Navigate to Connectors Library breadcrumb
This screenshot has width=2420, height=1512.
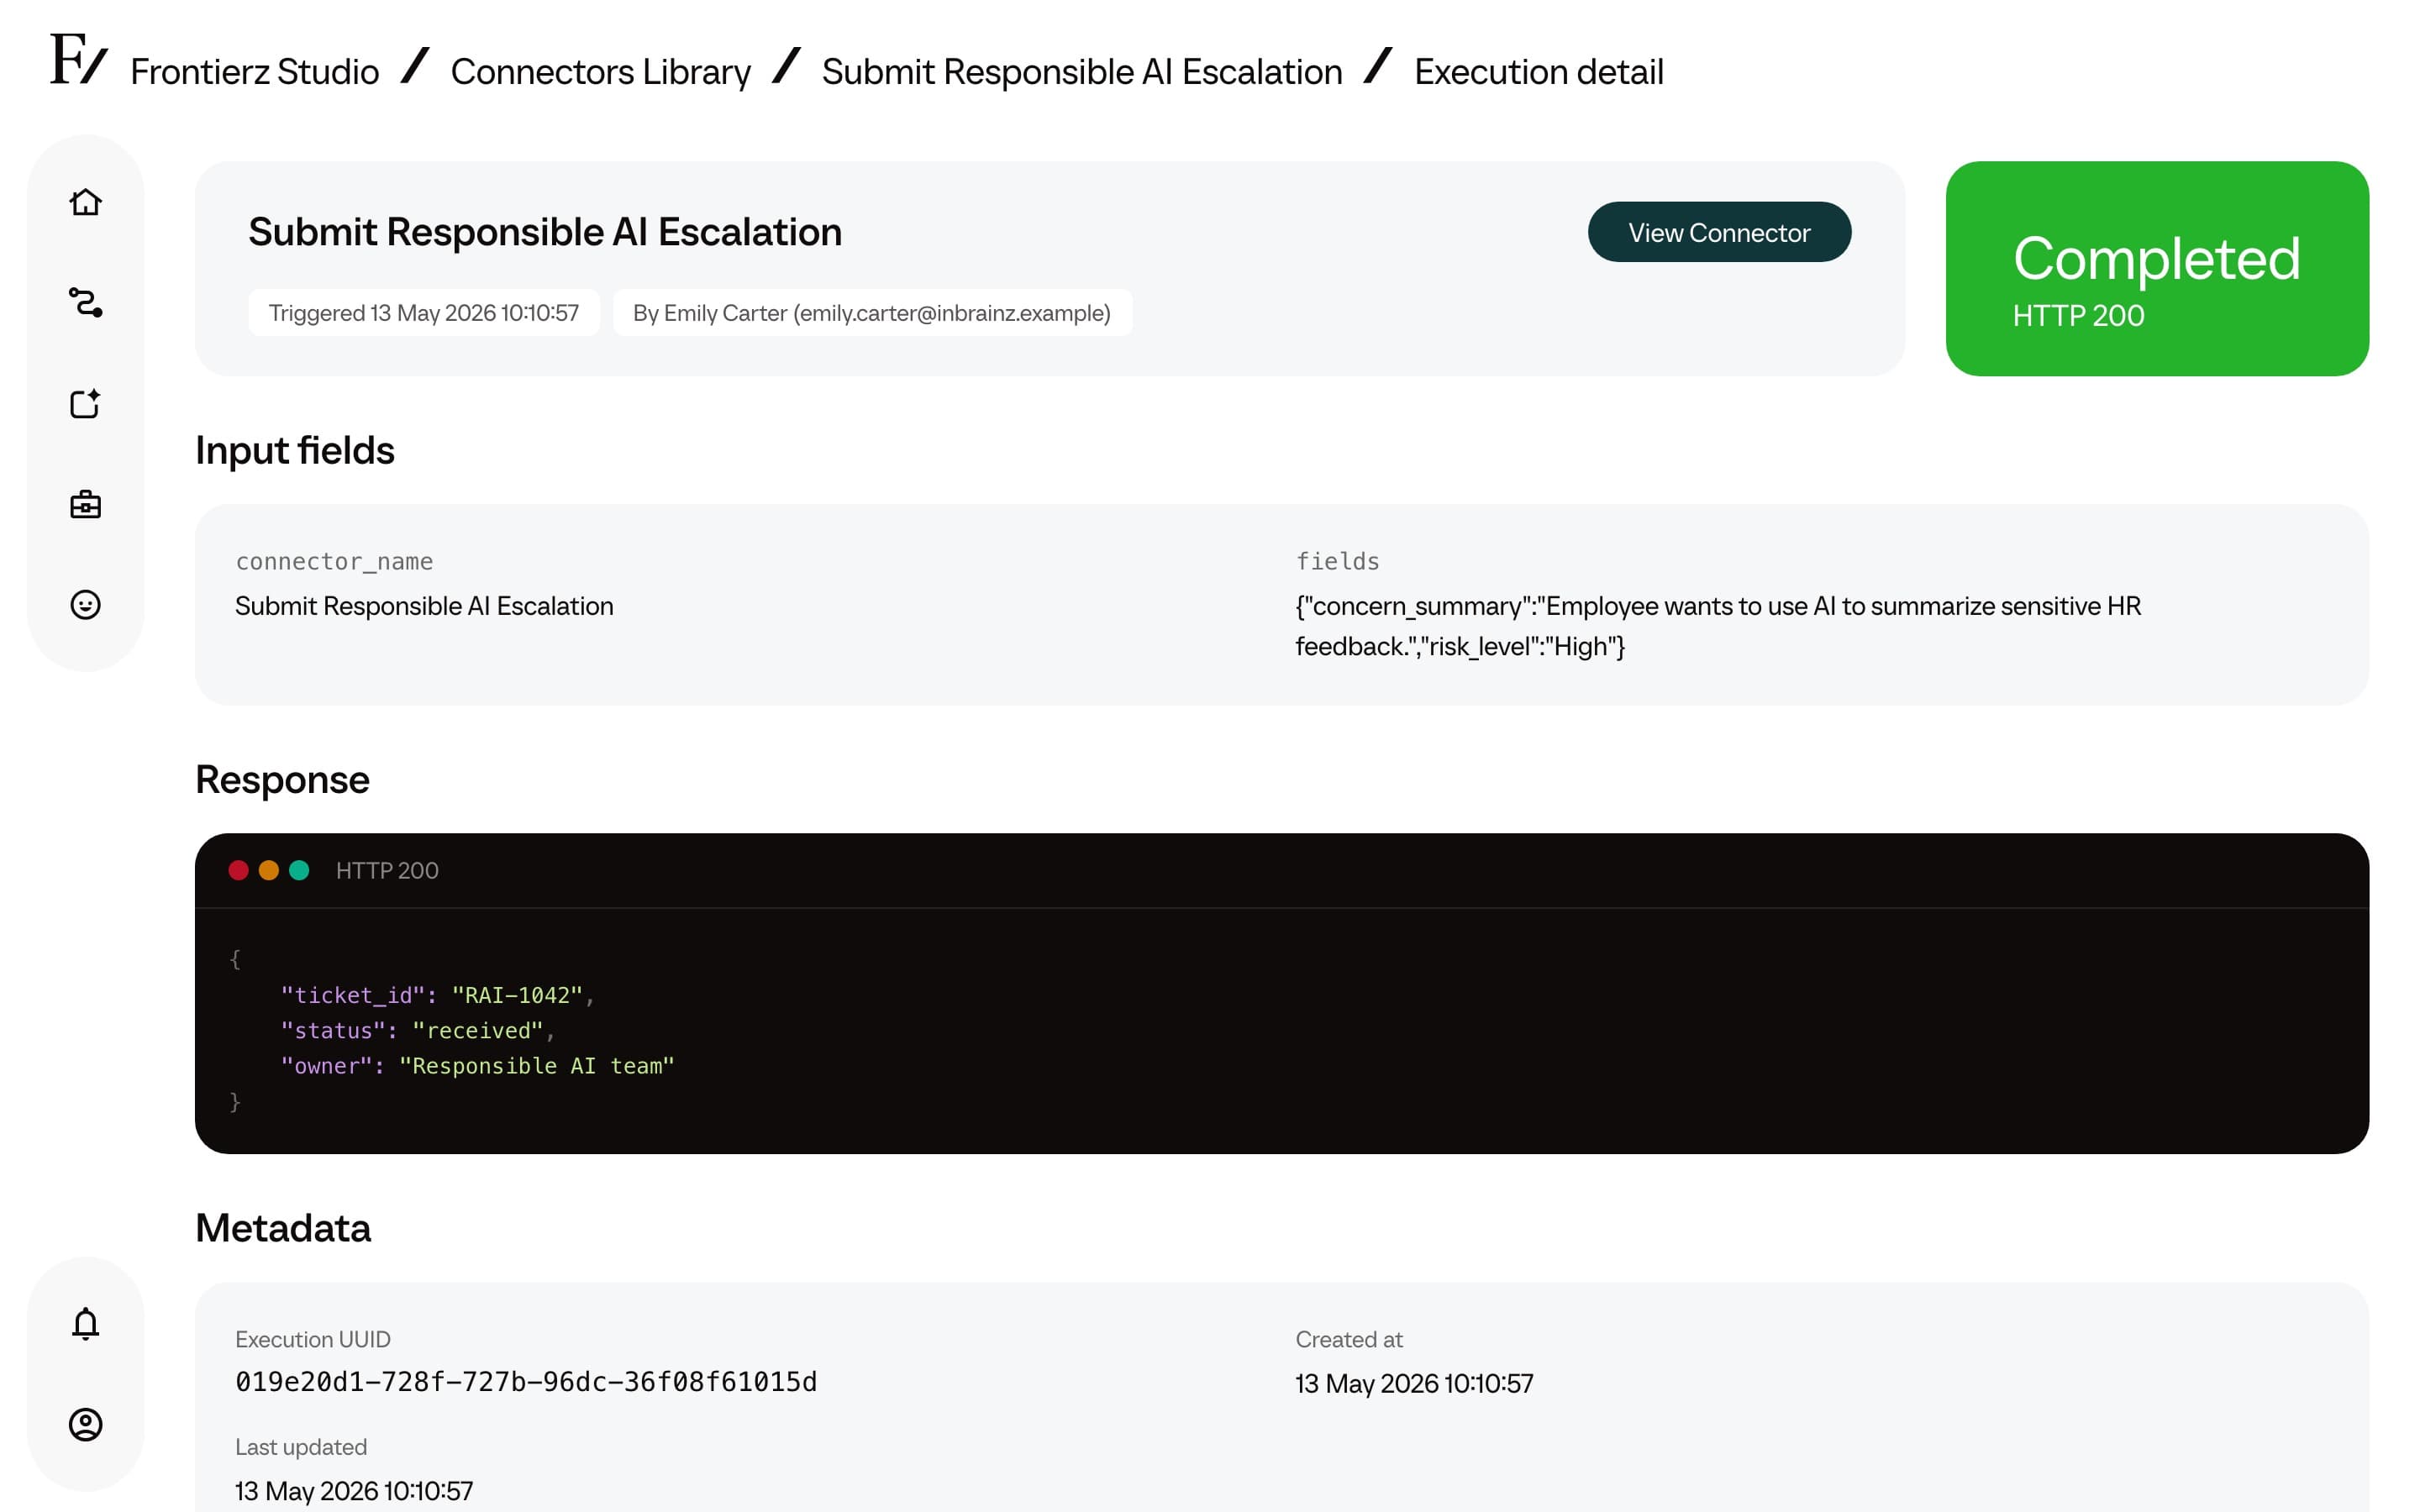tap(600, 72)
